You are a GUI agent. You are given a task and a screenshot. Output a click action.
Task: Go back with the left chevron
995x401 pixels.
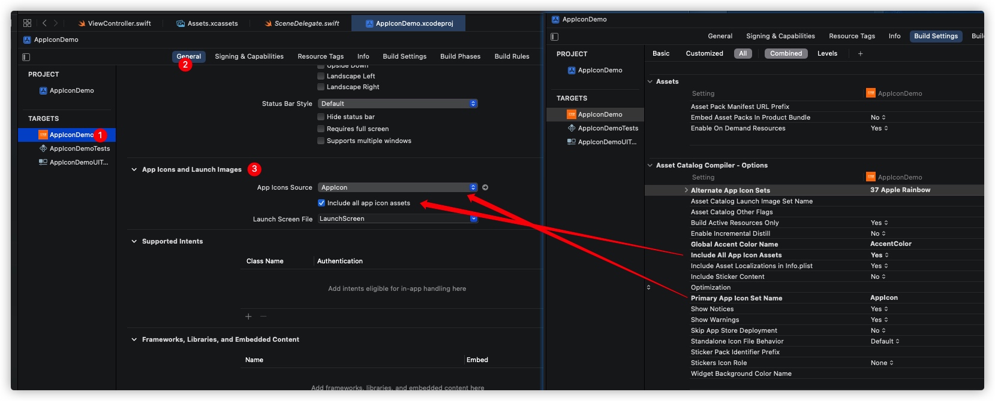(44, 23)
